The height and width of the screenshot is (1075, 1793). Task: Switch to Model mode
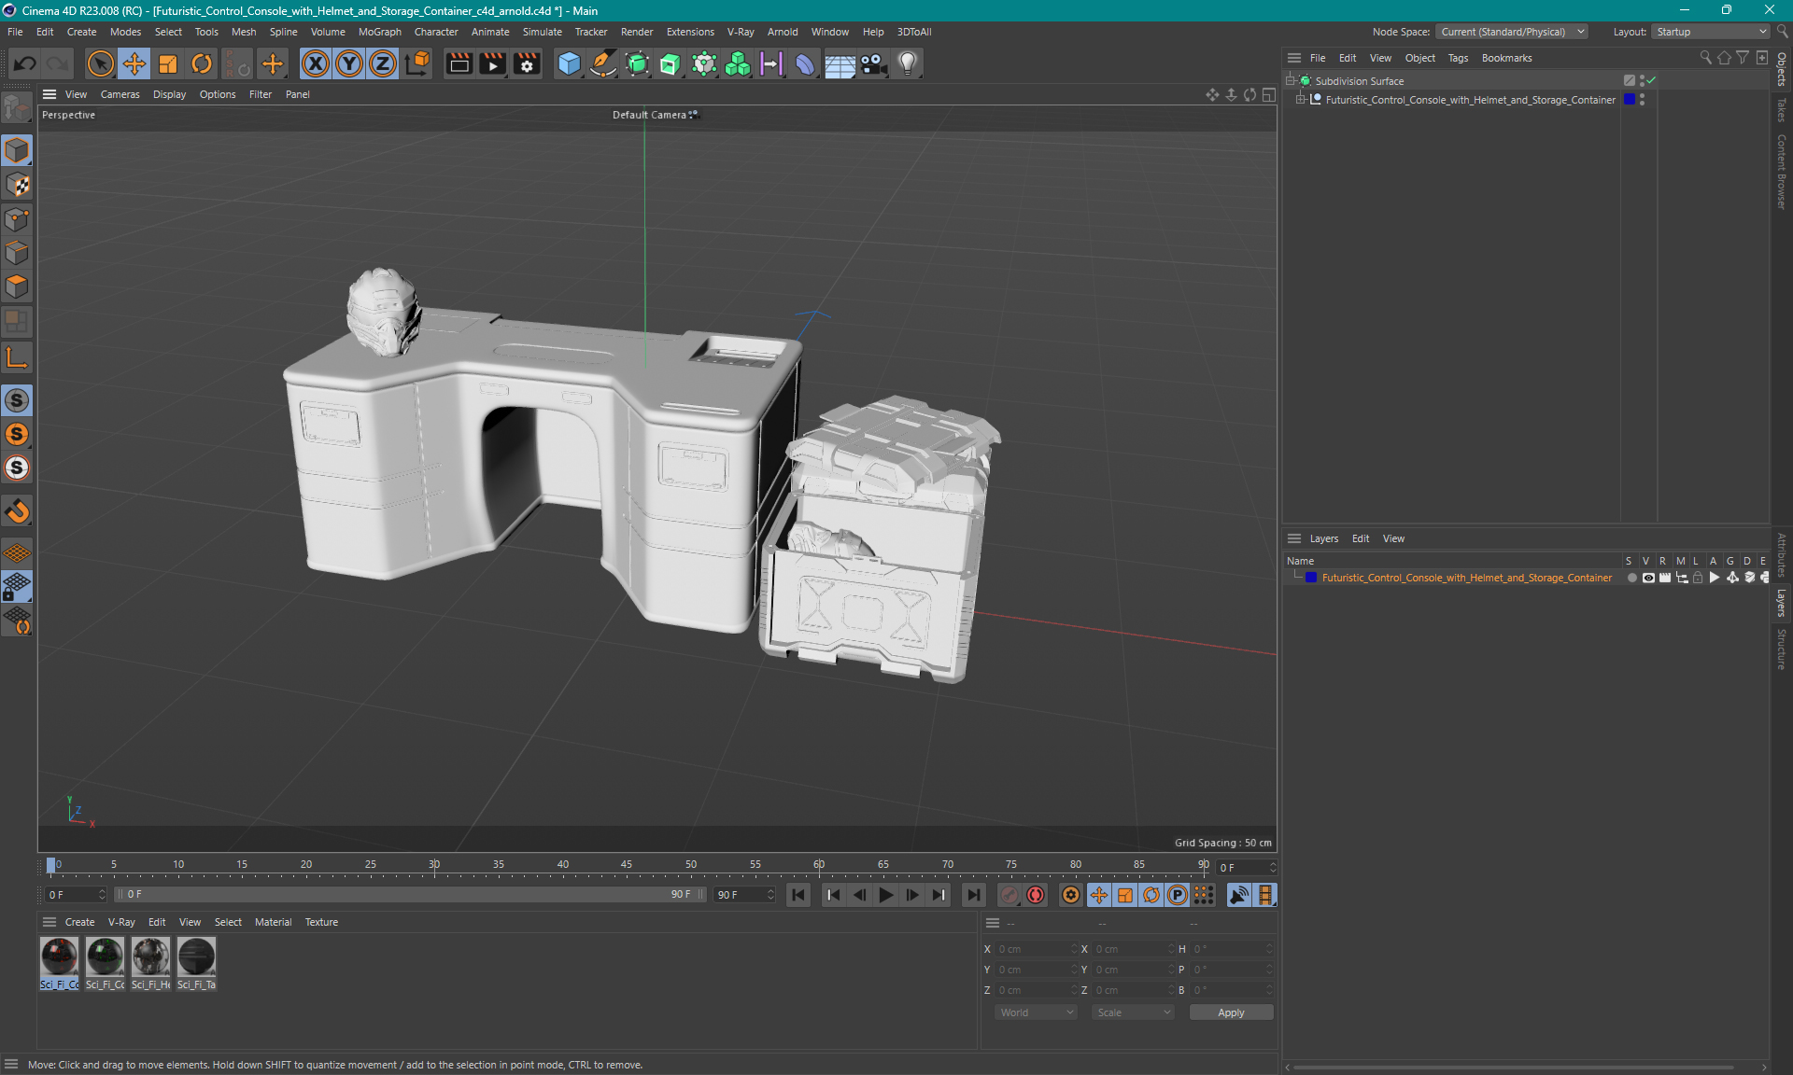pyautogui.click(x=17, y=150)
